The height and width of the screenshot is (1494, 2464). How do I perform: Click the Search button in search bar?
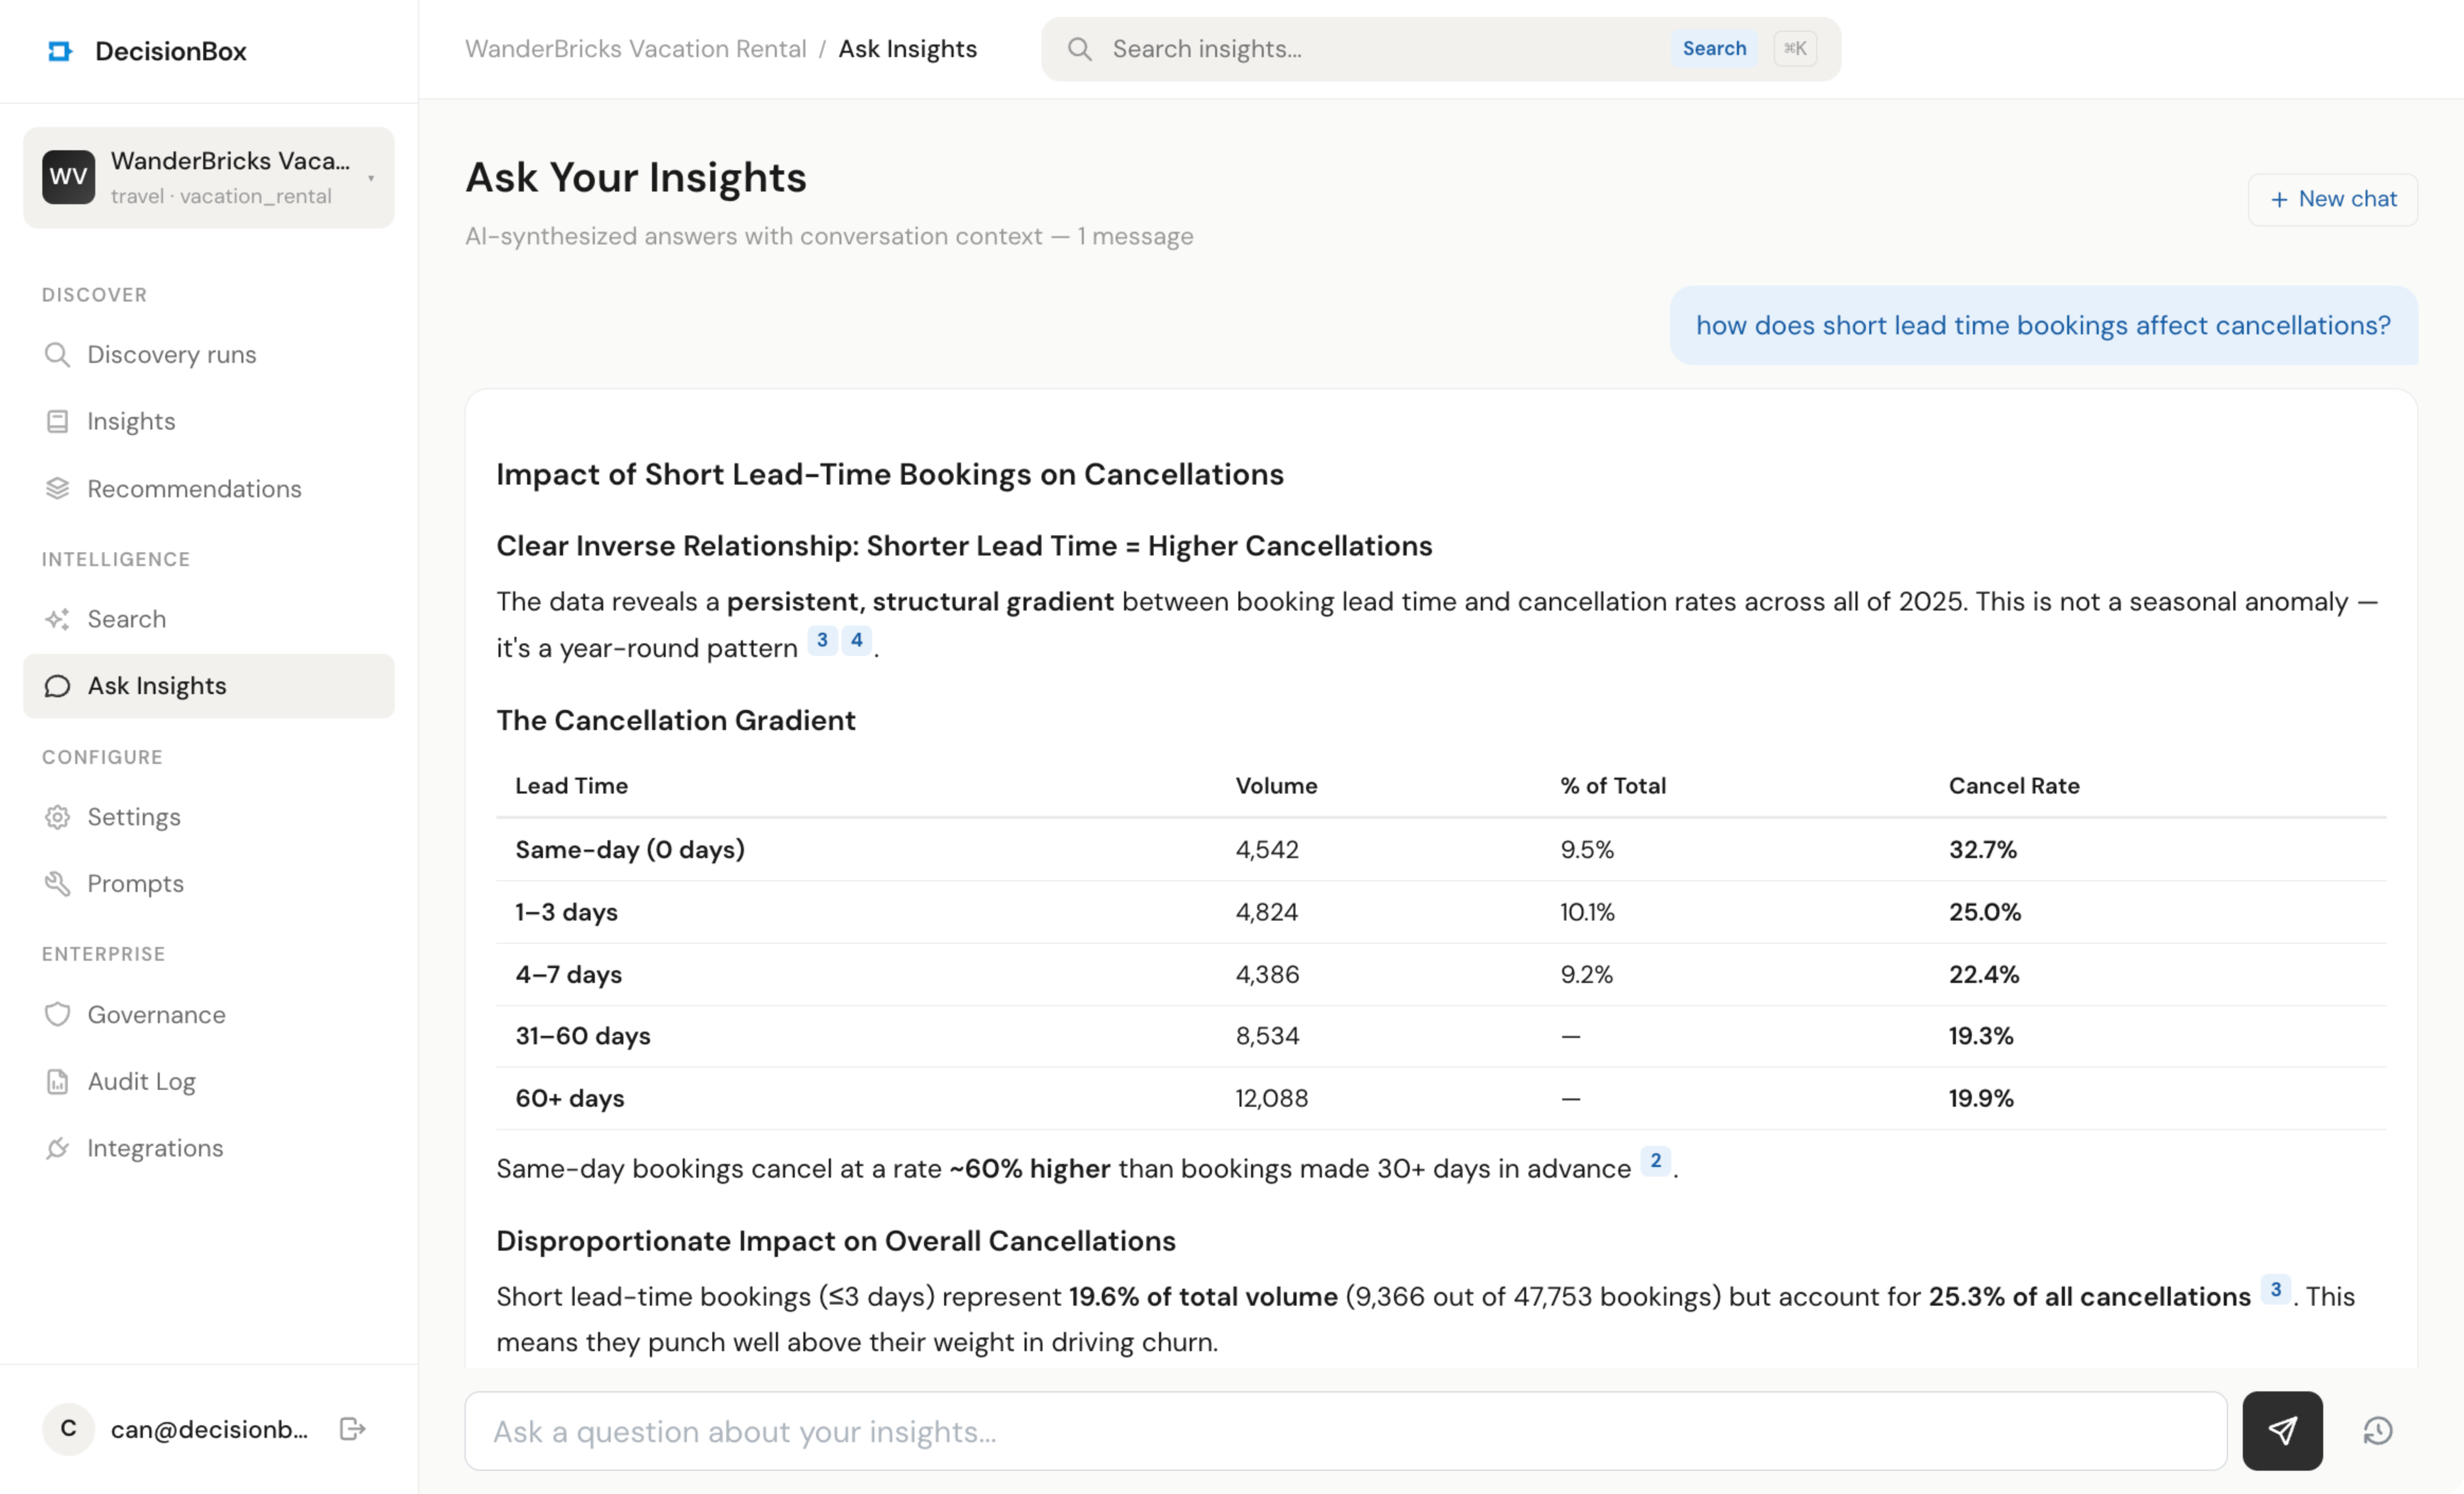pos(1713,48)
